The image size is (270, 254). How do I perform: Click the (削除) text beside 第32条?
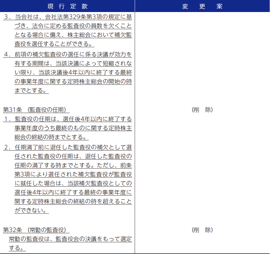click(202, 230)
